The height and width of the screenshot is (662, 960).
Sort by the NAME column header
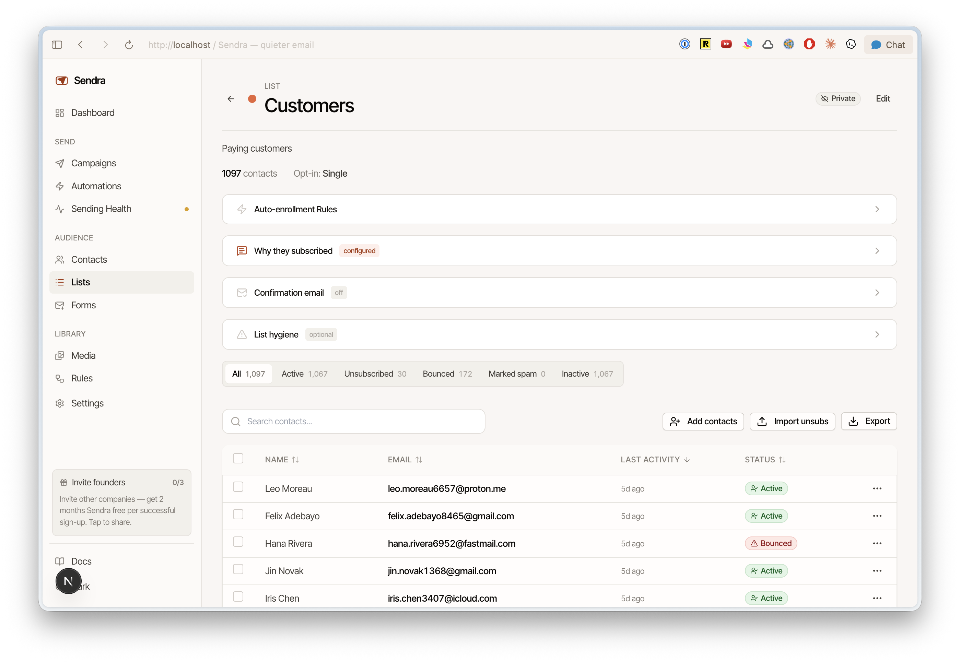[x=282, y=460]
